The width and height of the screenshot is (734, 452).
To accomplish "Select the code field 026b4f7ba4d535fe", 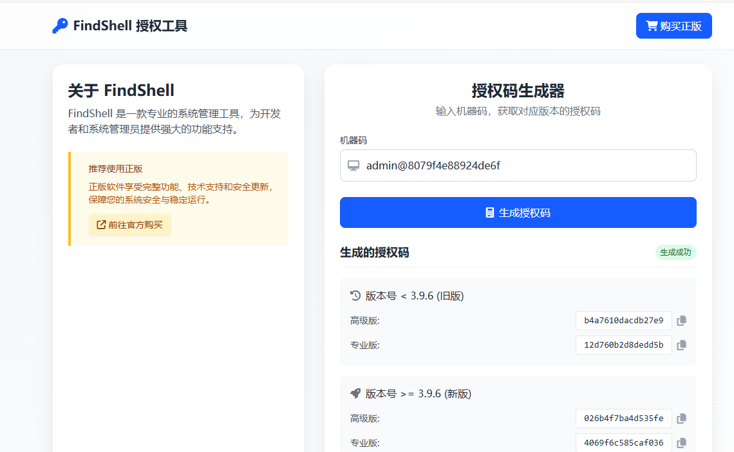I will [x=623, y=419].
